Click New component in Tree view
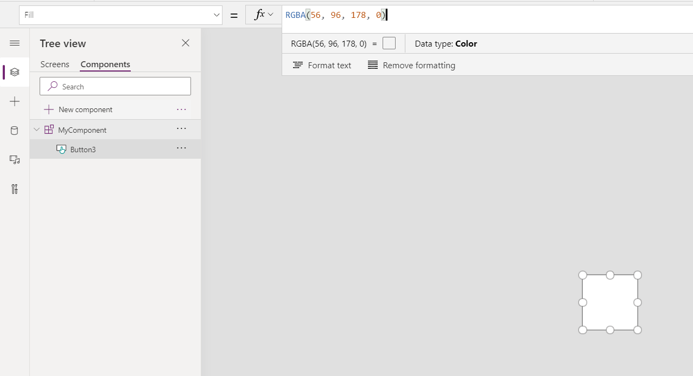 click(x=84, y=109)
